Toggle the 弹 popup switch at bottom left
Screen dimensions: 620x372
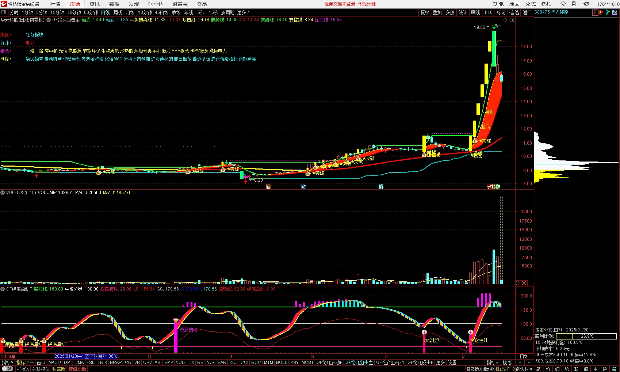7,369
